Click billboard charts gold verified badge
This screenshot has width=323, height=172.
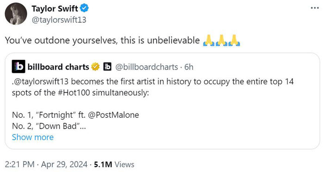click(x=95, y=67)
